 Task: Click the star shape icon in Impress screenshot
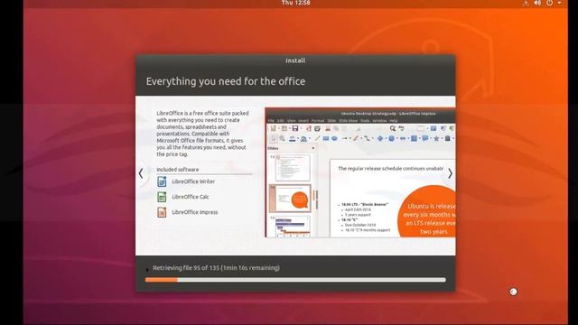(x=436, y=138)
